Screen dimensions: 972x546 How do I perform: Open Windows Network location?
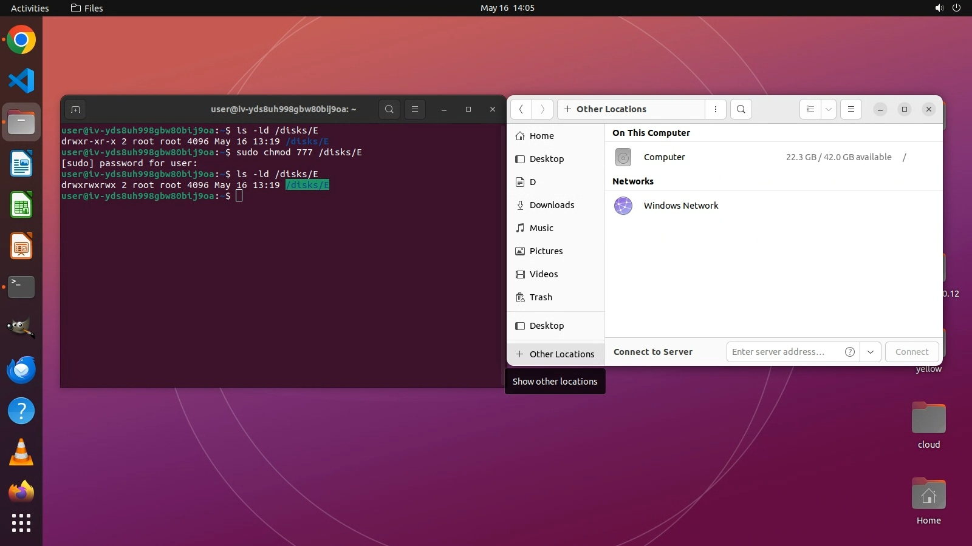(x=680, y=206)
